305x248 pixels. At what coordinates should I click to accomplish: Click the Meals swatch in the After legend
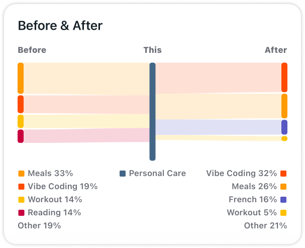point(283,186)
